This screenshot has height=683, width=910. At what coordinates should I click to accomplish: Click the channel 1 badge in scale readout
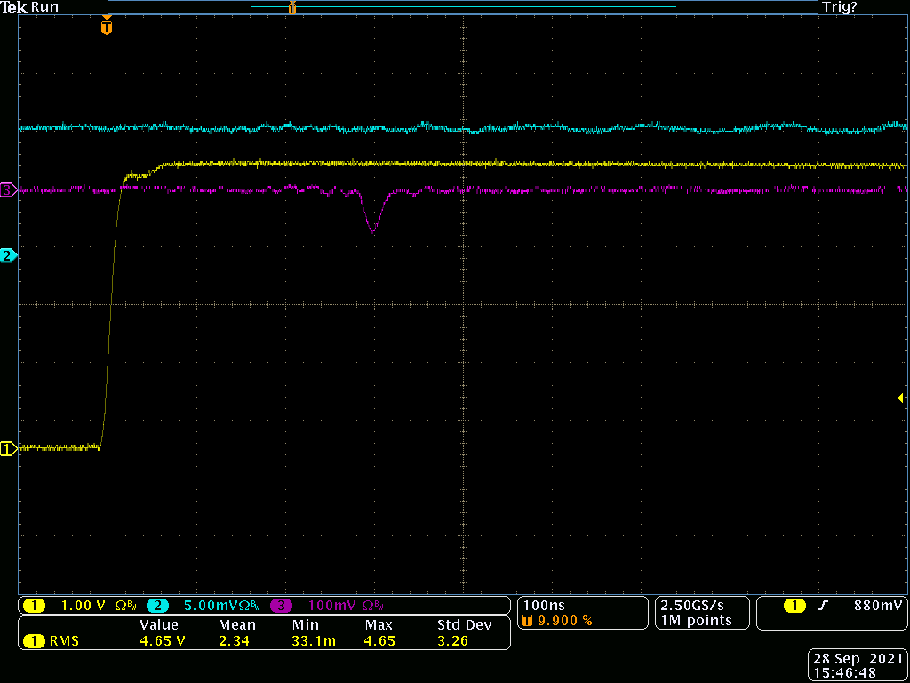(x=35, y=606)
